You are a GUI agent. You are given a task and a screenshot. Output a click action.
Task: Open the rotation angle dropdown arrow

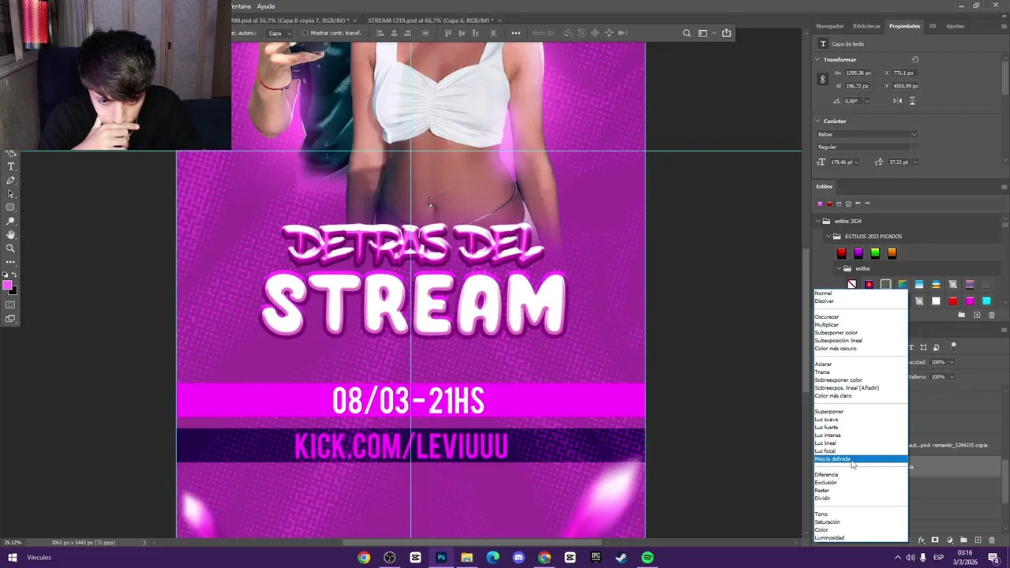coord(866,101)
